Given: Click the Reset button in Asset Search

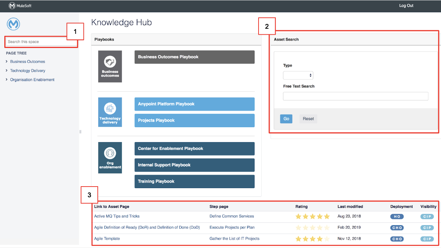Looking at the screenshot, I should pyautogui.click(x=308, y=118).
